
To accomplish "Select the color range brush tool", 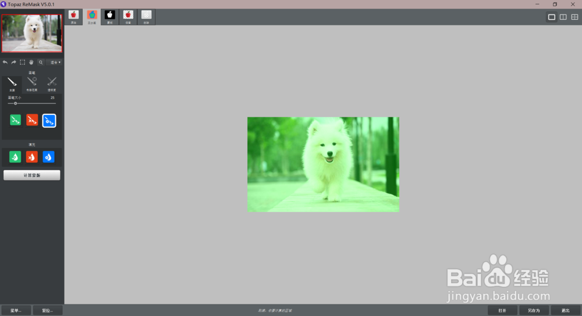I will (x=32, y=84).
